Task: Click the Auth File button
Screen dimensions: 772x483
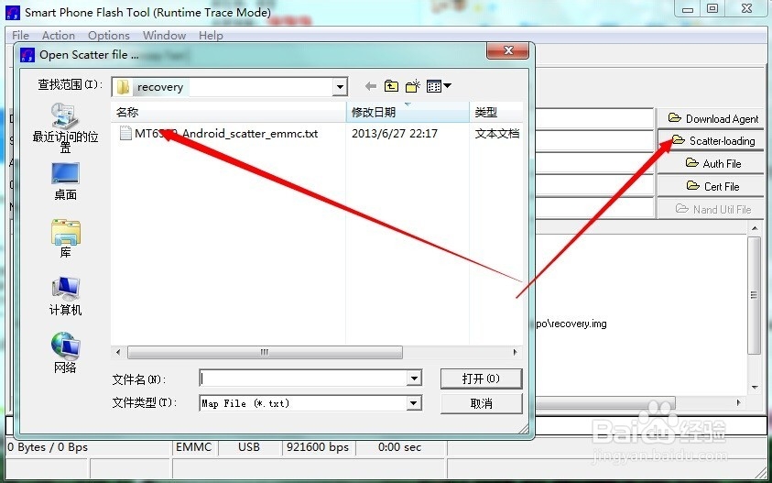Action: tap(711, 164)
